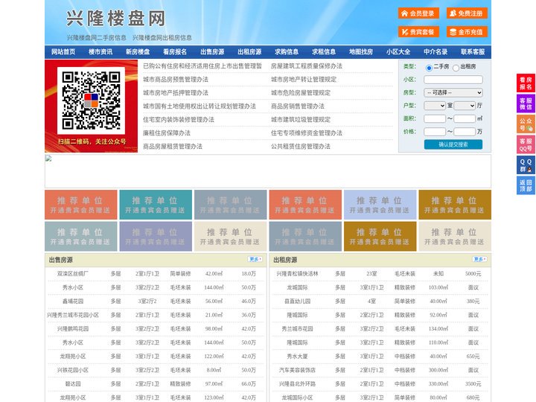Click the maximum 面积 input field

(465, 118)
